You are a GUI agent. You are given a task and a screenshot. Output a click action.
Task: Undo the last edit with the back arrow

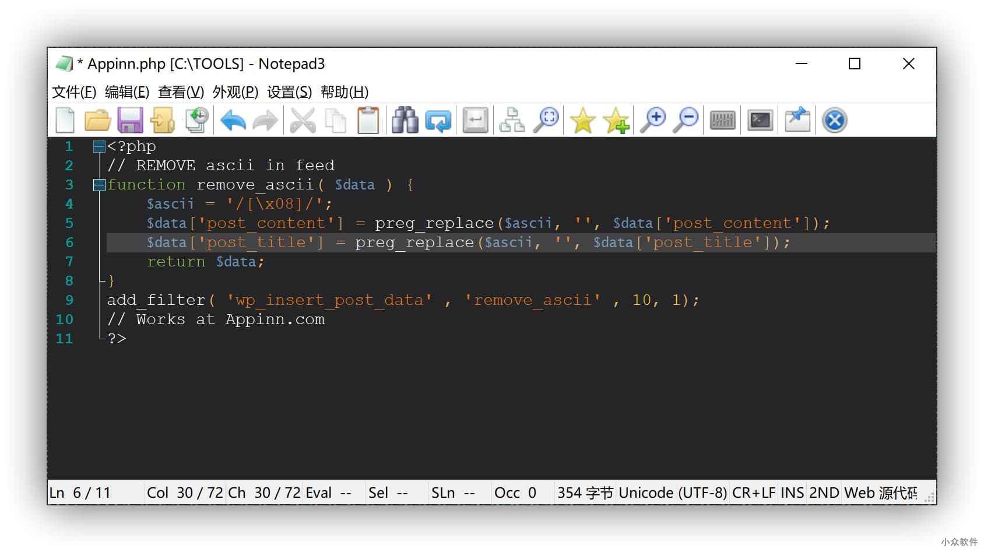[232, 119]
